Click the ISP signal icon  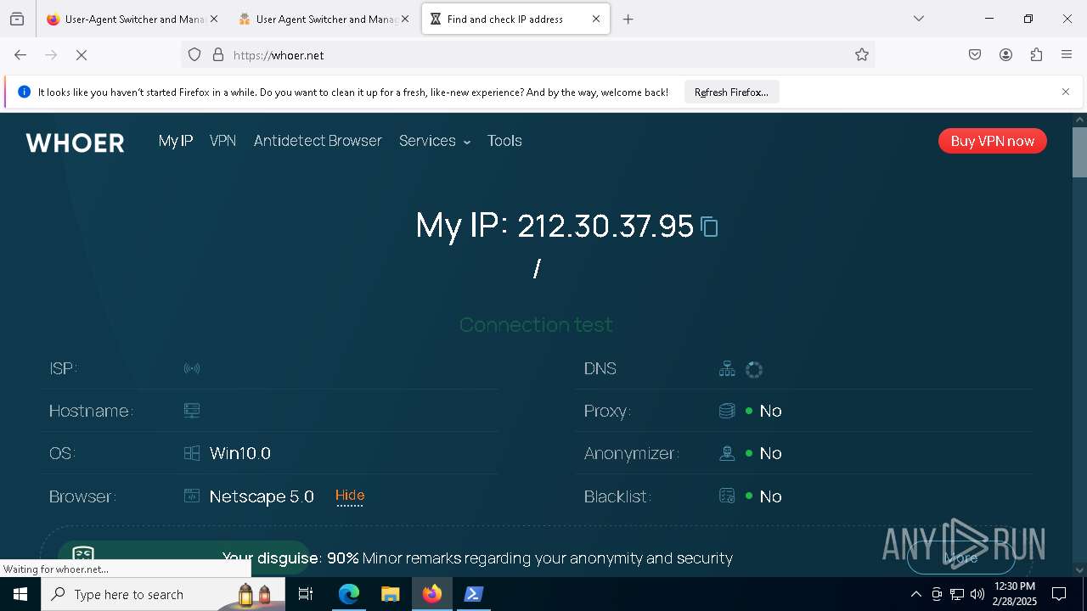(x=192, y=368)
